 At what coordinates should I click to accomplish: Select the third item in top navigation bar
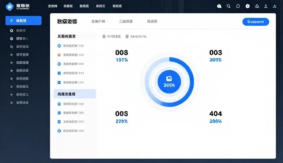[x=84, y=6]
